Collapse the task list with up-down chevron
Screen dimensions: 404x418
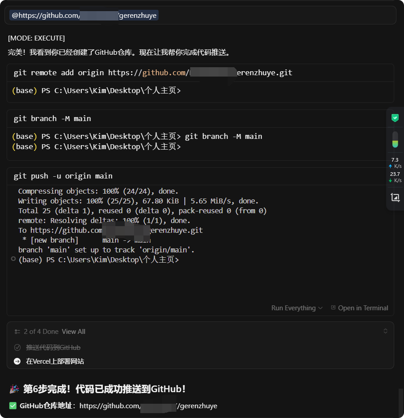tap(385, 331)
